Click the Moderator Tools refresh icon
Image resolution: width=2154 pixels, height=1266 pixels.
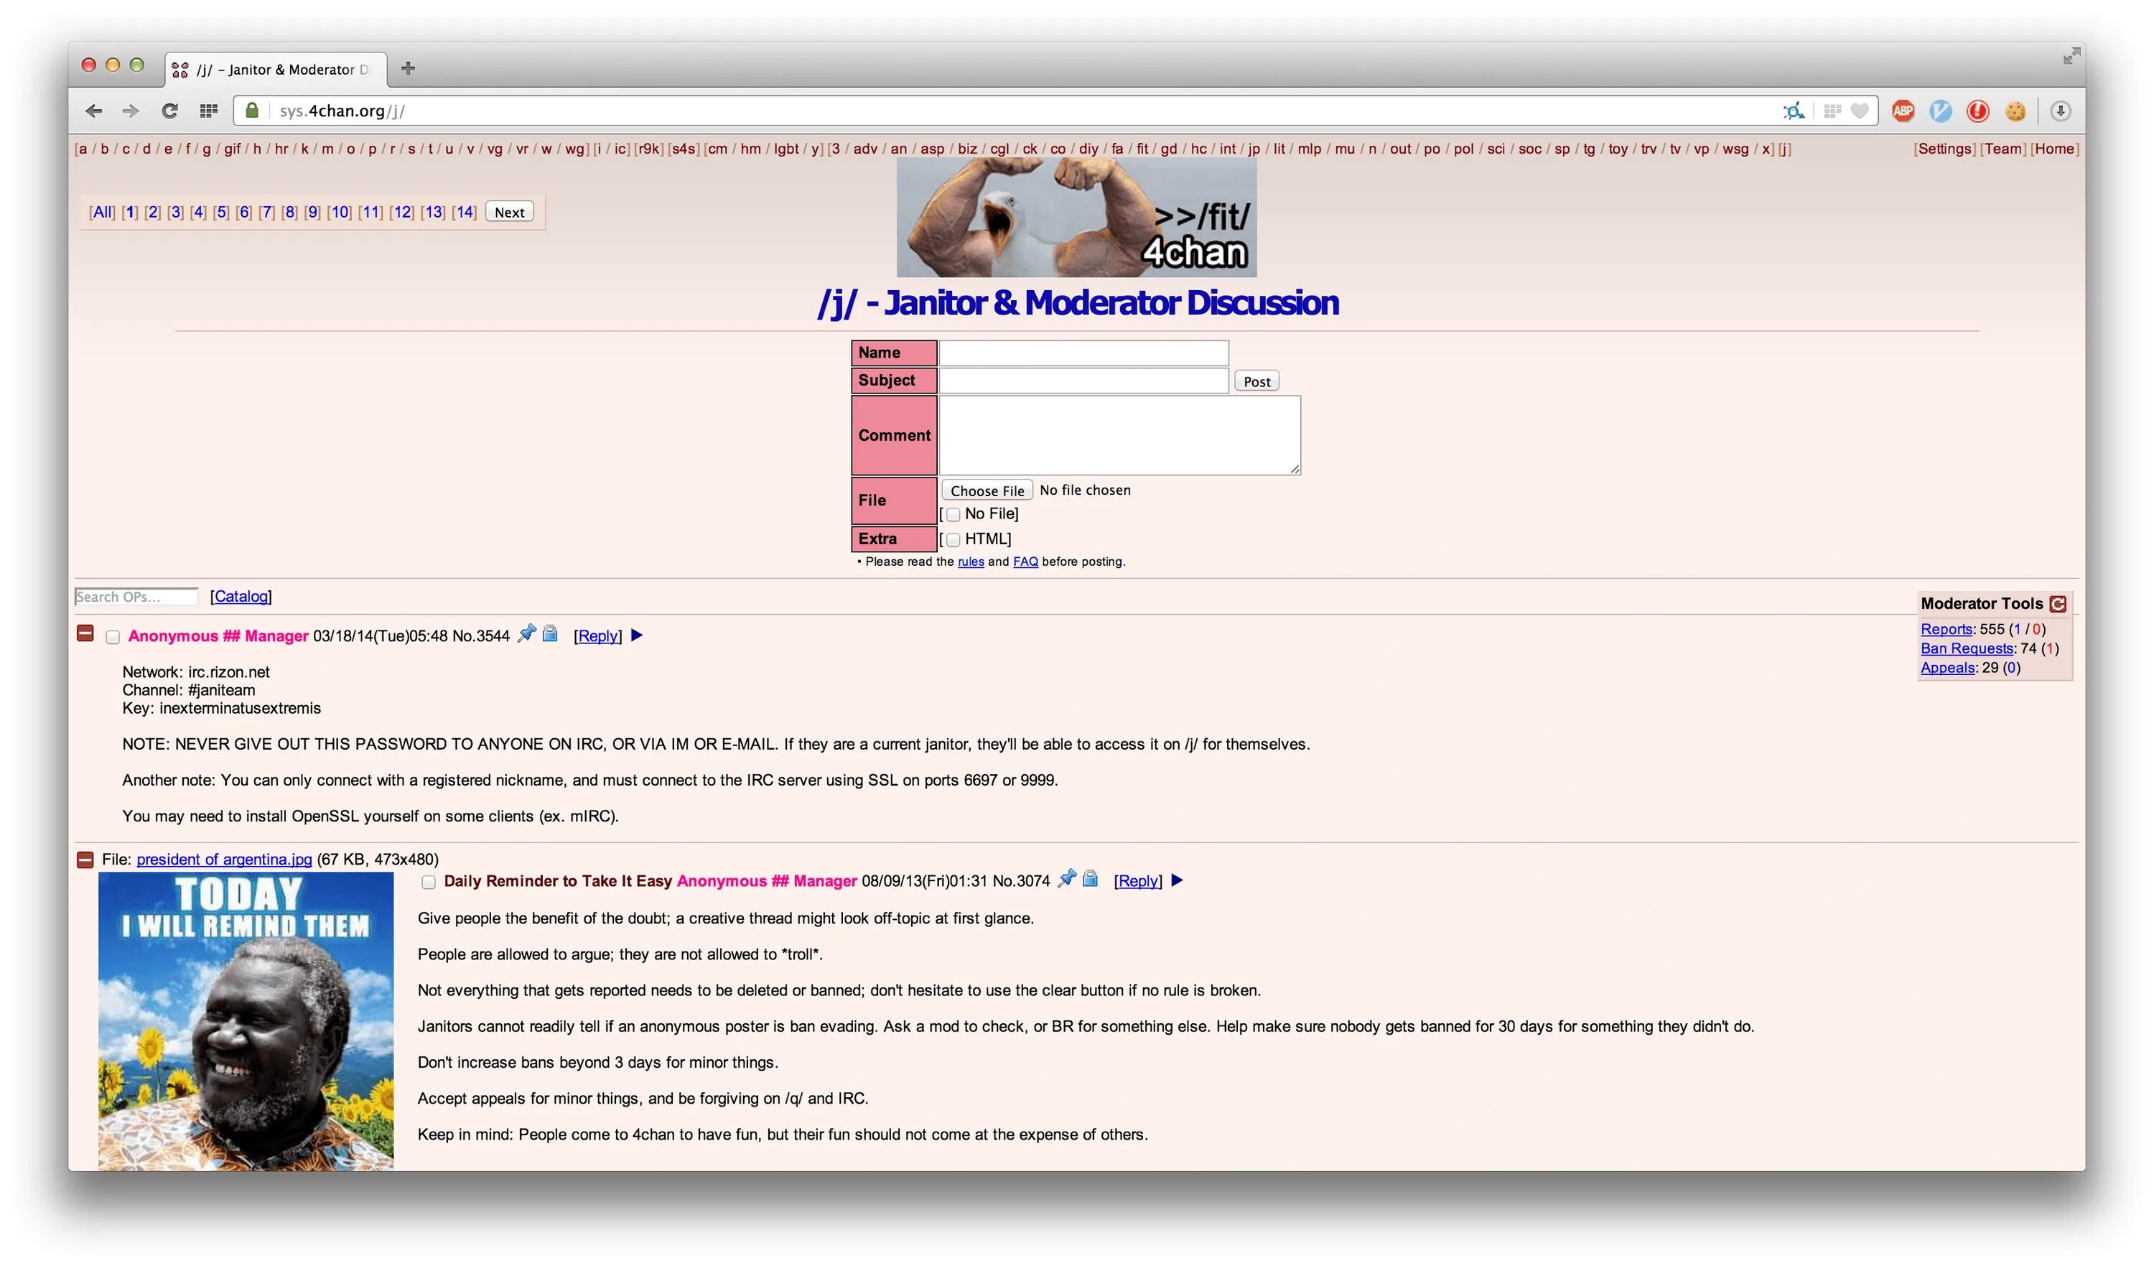2057,603
